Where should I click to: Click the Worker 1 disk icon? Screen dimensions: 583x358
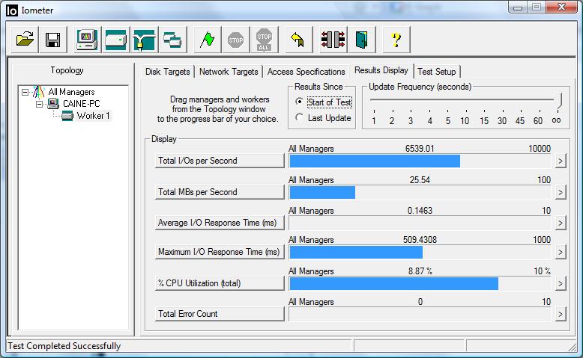click(x=67, y=116)
